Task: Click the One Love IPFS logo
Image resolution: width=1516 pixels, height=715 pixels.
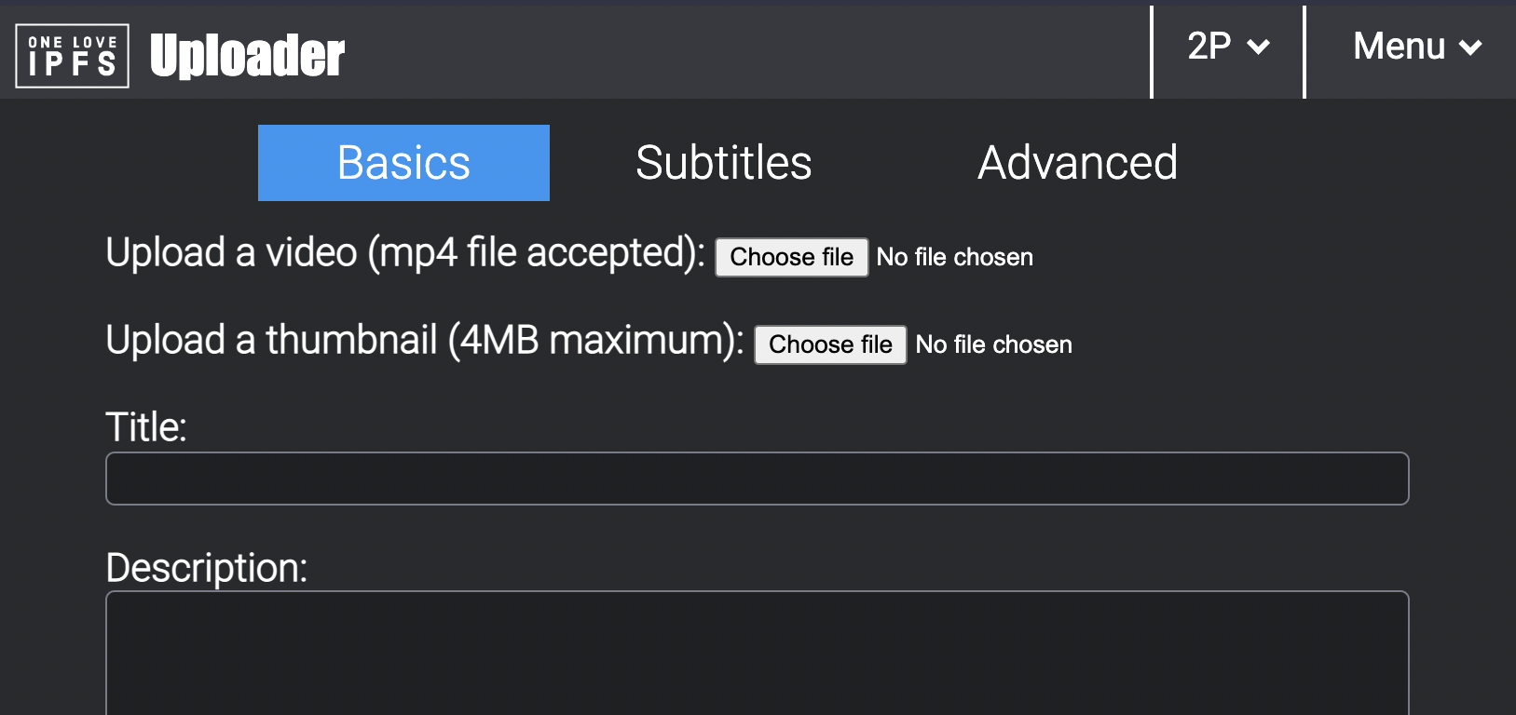Action: pyautogui.click(x=72, y=56)
